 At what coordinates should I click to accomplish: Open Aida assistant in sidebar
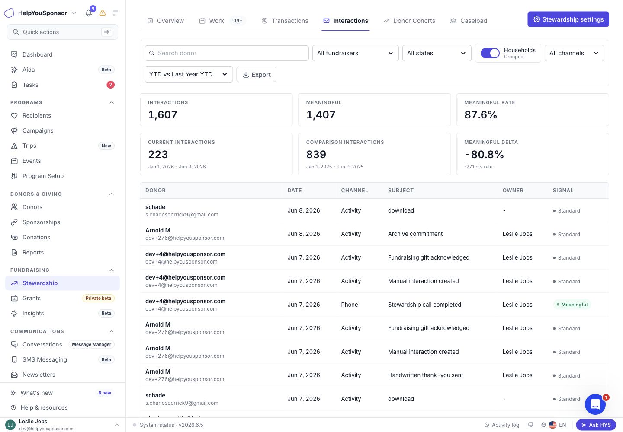(62, 70)
